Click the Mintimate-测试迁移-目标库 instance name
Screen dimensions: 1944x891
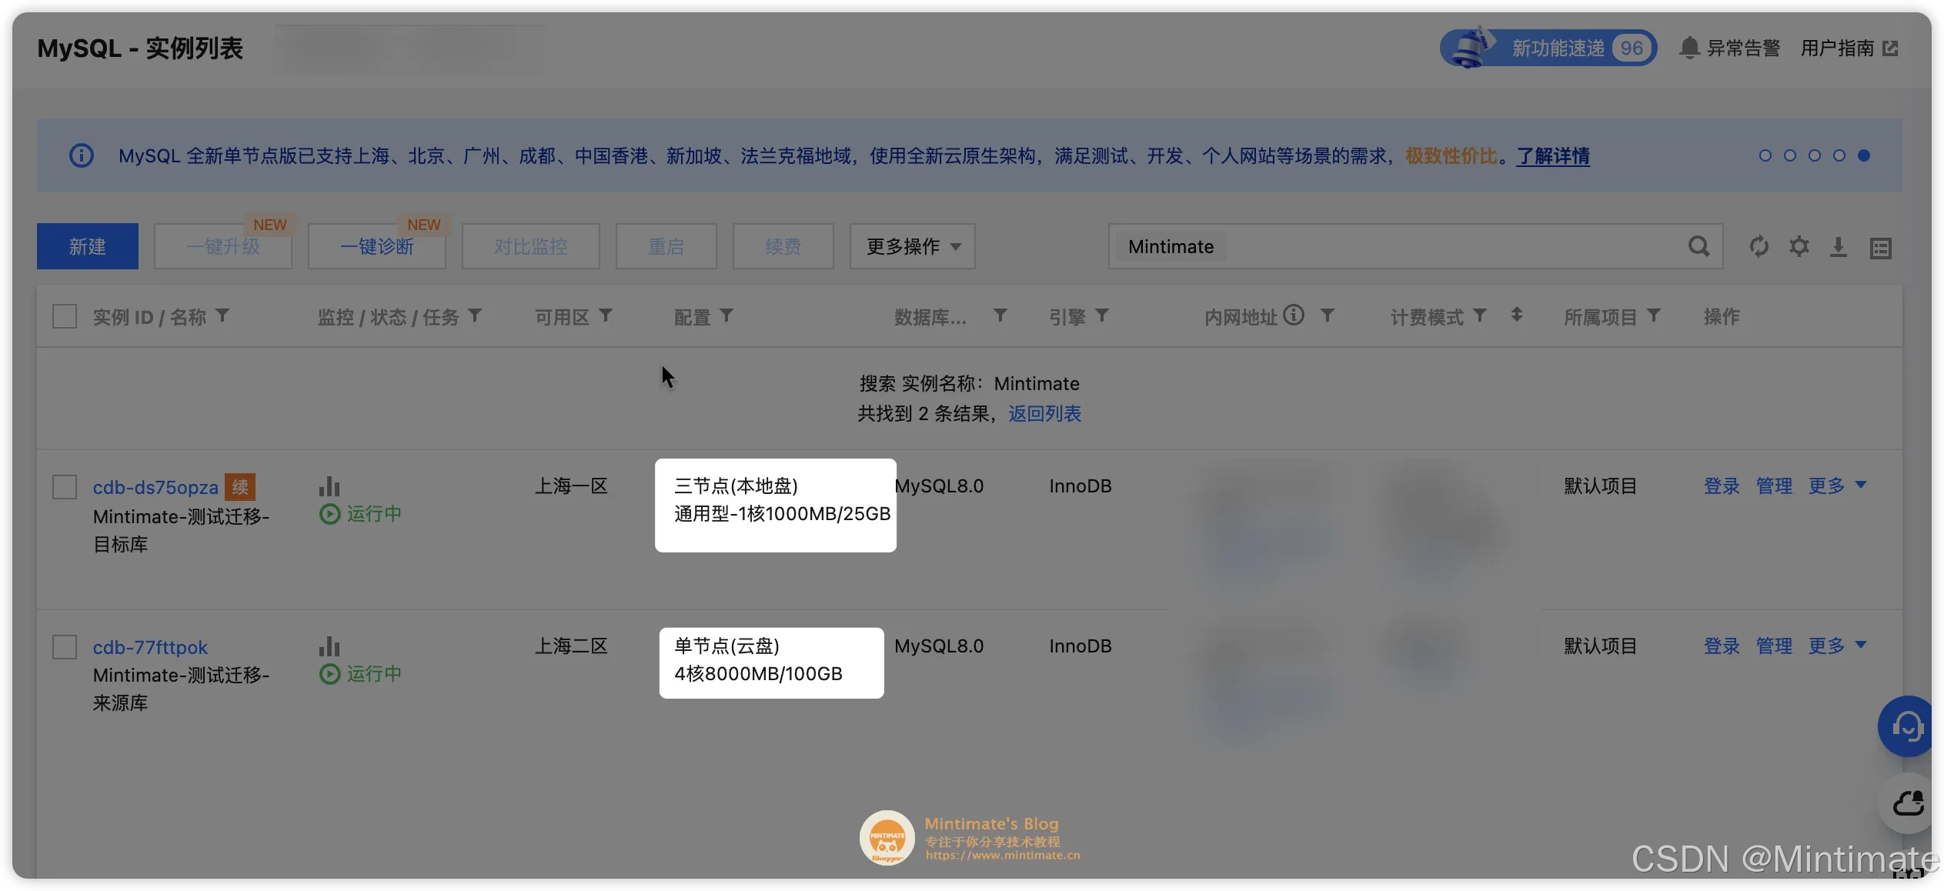(181, 530)
